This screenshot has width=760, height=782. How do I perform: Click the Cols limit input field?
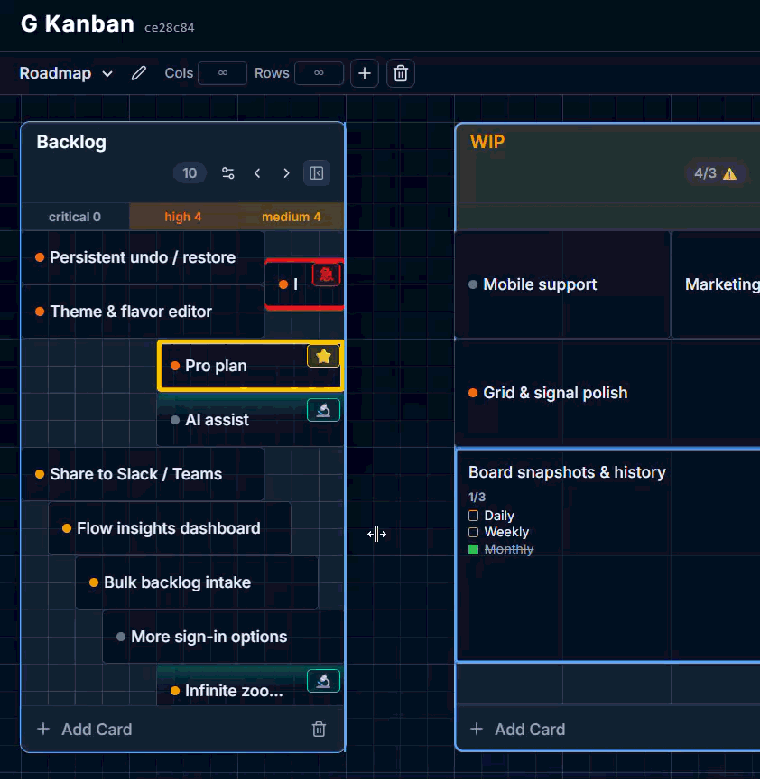pos(223,73)
